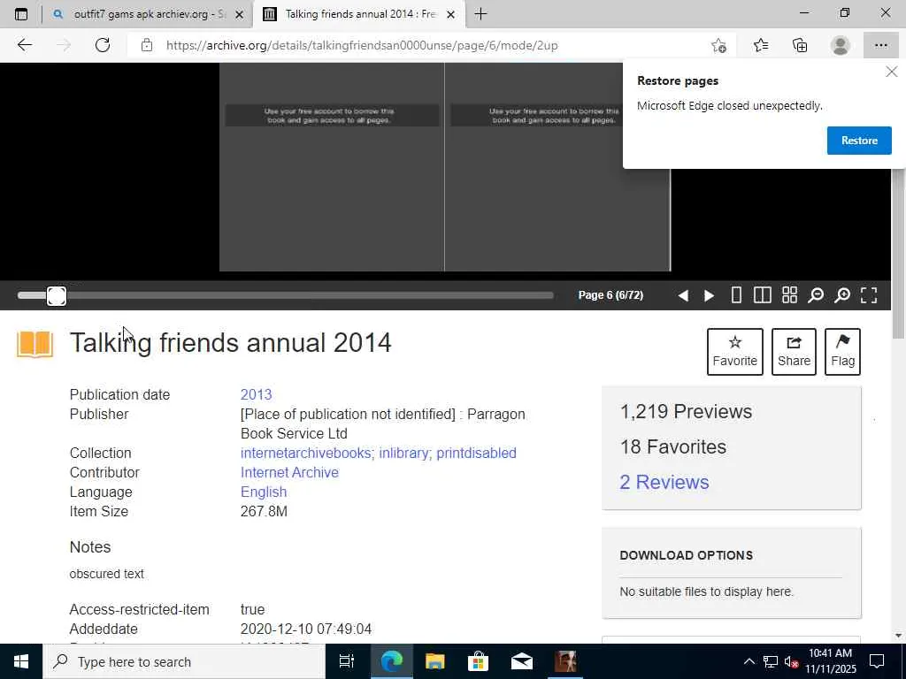This screenshot has height=679, width=906.
Task: Close the outfit7 games search tab
Action: (x=239, y=14)
